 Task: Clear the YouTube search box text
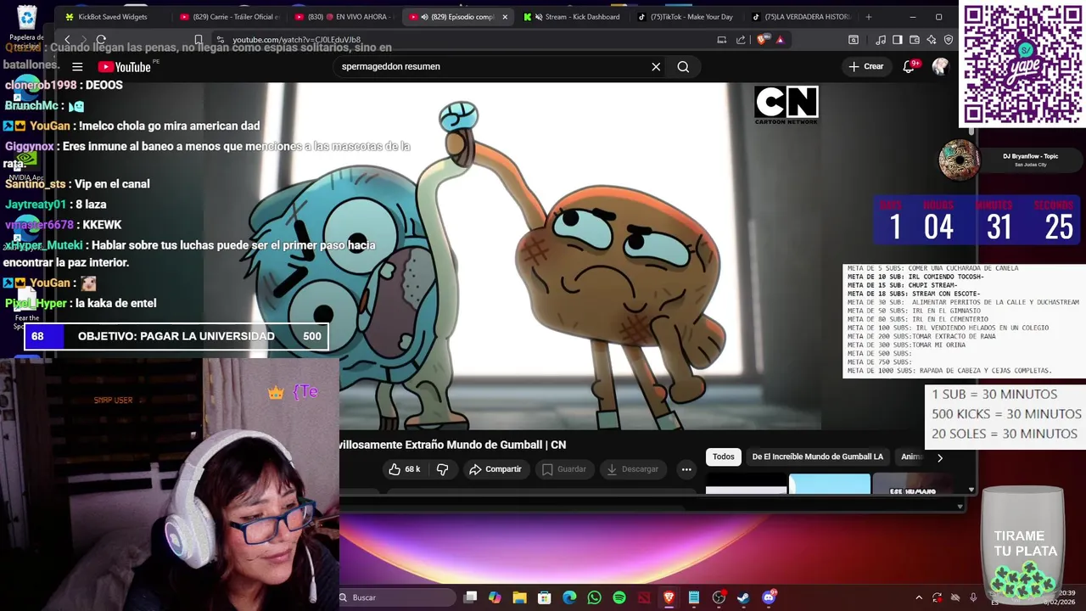click(x=656, y=66)
